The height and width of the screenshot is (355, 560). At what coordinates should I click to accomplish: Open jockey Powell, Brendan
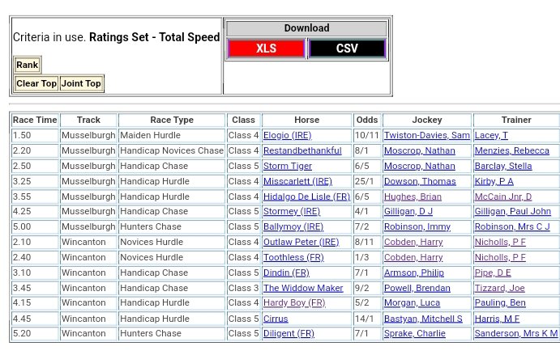point(415,288)
